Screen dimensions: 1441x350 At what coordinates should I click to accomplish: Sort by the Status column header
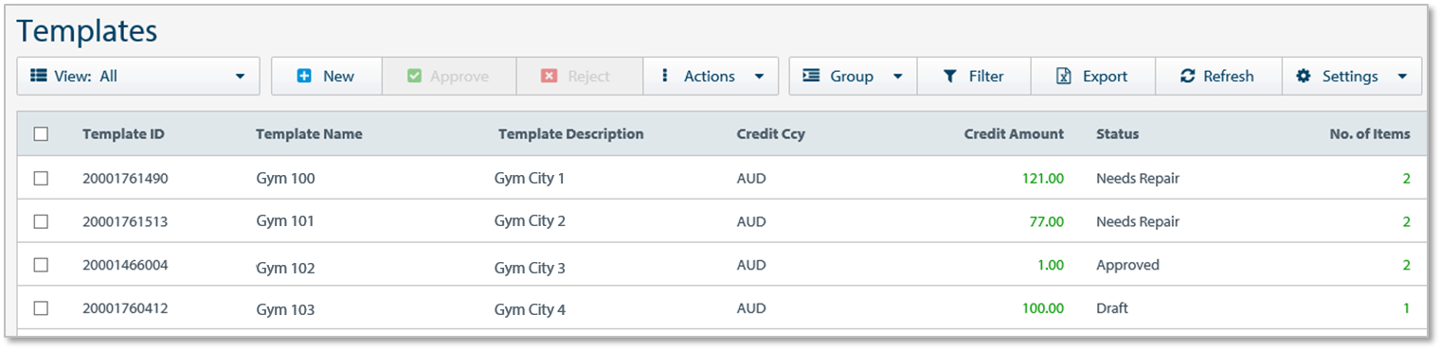point(1118,134)
